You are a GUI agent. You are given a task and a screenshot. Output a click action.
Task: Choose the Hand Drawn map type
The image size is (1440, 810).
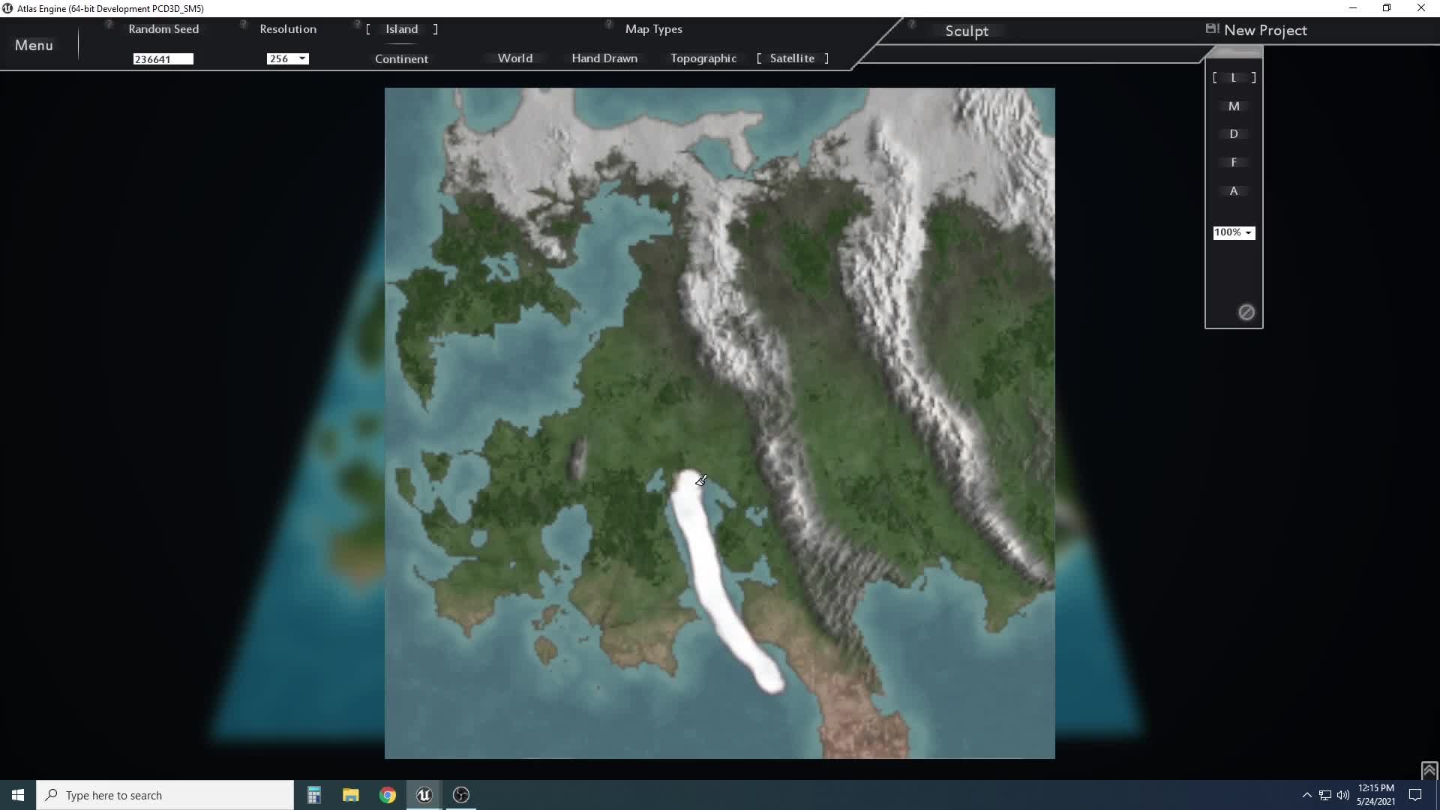(x=604, y=58)
